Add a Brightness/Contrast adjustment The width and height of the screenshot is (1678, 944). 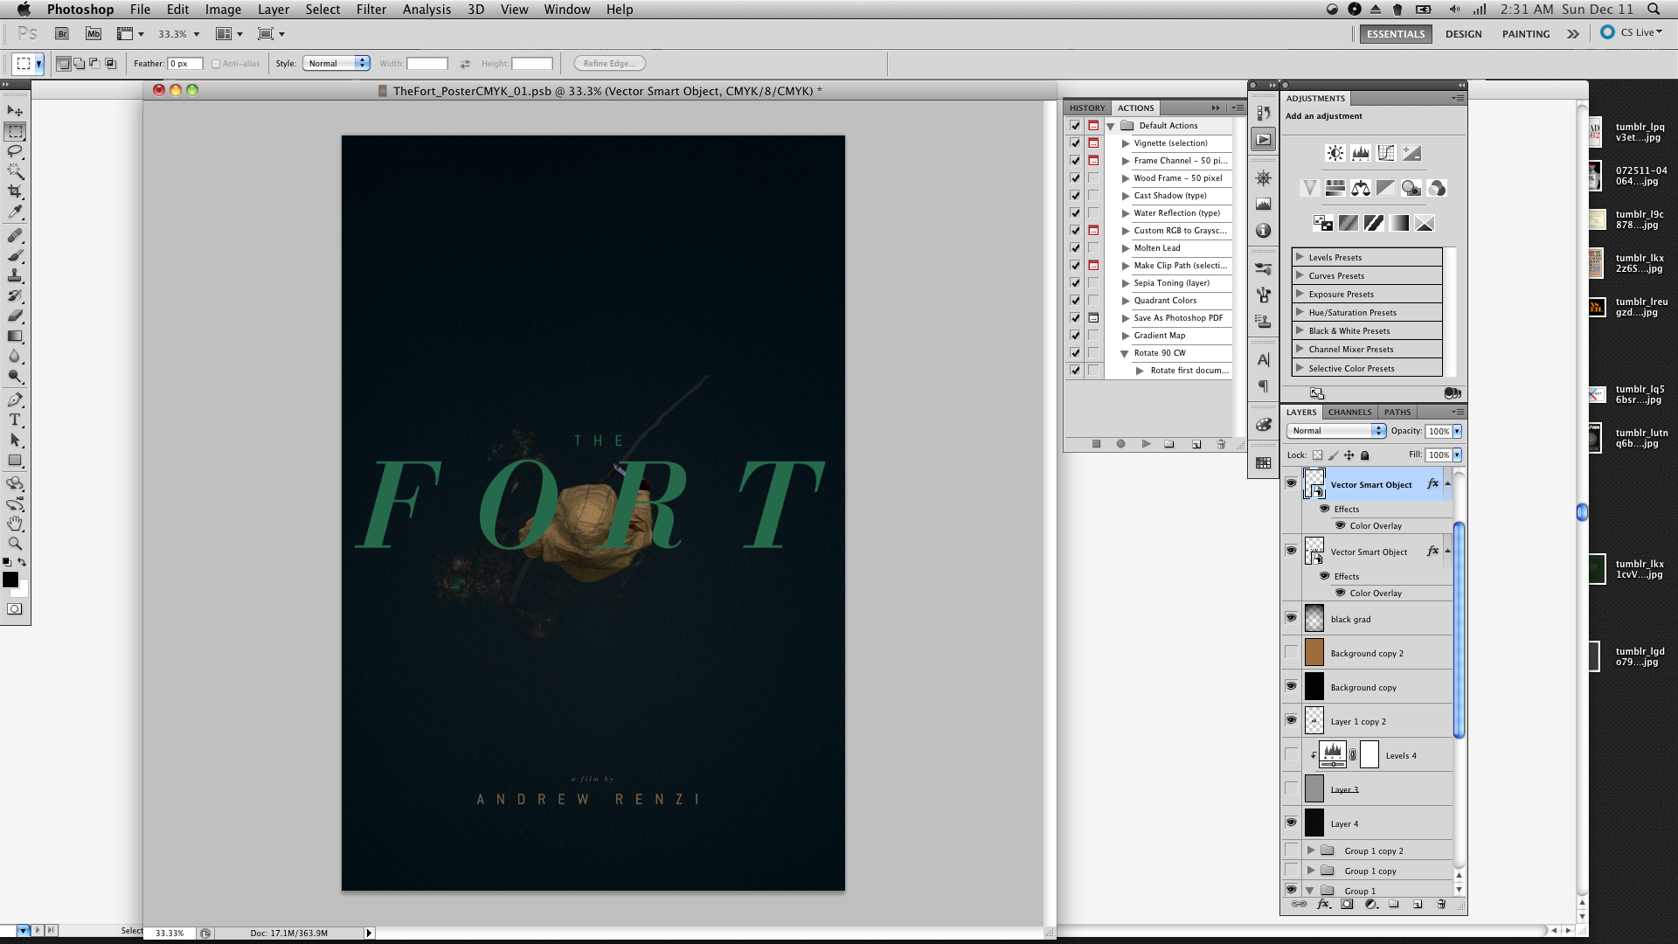click(1335, 153)
